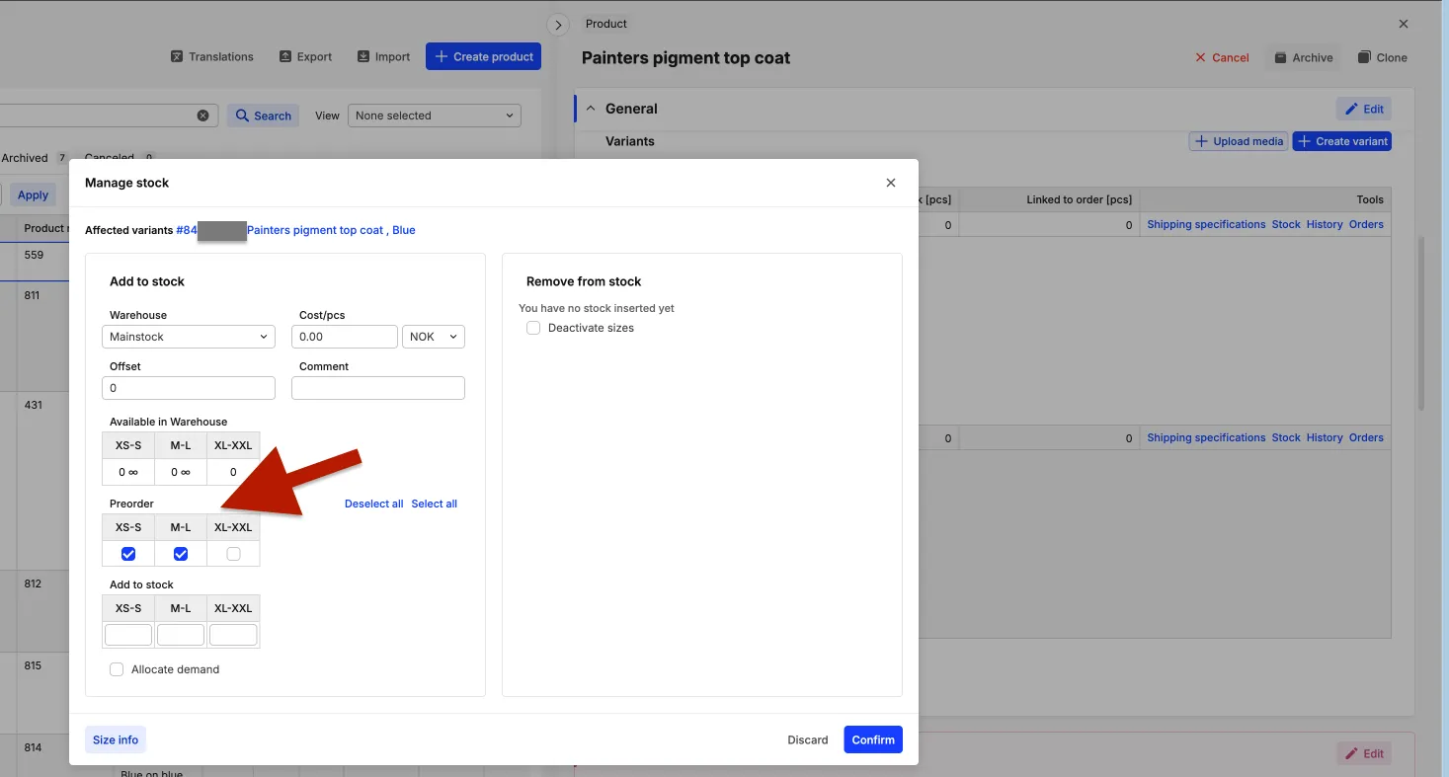Enable preorder for XL-XXL size
Viewport: 1449px width, 777px height.
(x=233, y=554)
